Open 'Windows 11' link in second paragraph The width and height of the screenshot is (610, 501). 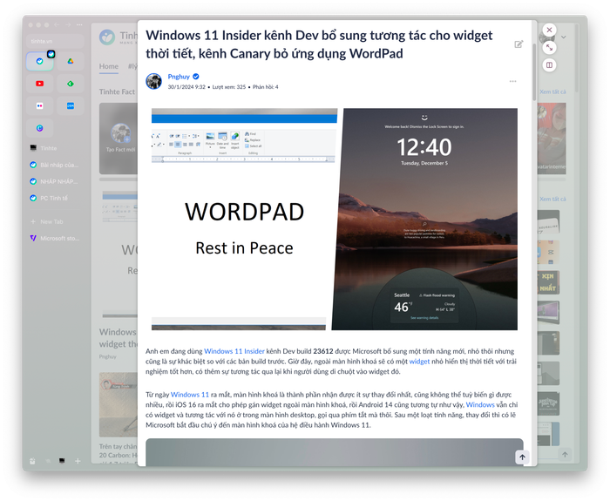(190, 394)
